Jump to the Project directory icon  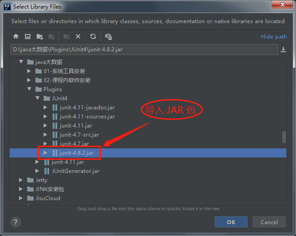pyautogui.click(x=39, y=36)
